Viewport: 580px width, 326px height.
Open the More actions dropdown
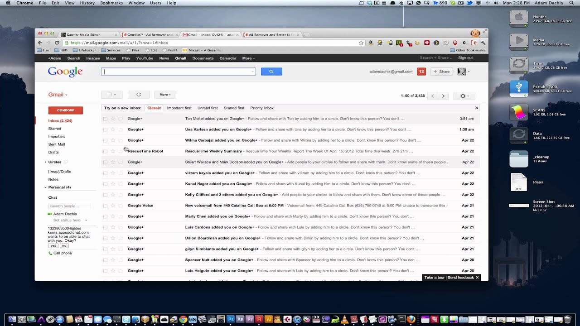pos(165,95)
